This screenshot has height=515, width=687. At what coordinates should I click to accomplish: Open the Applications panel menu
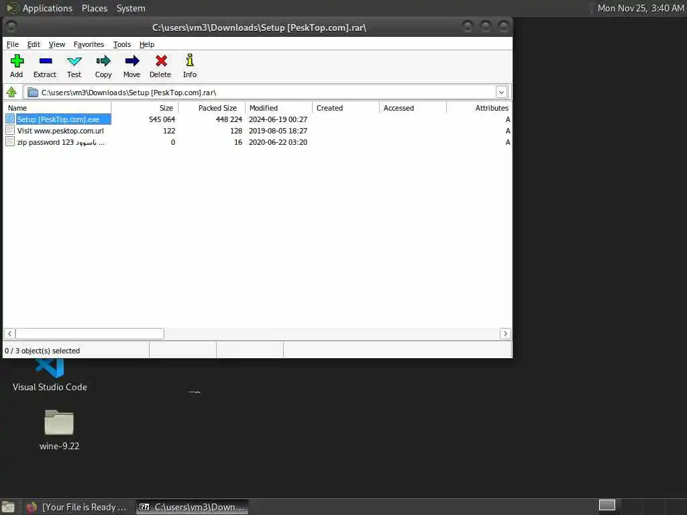pos(48,8)
